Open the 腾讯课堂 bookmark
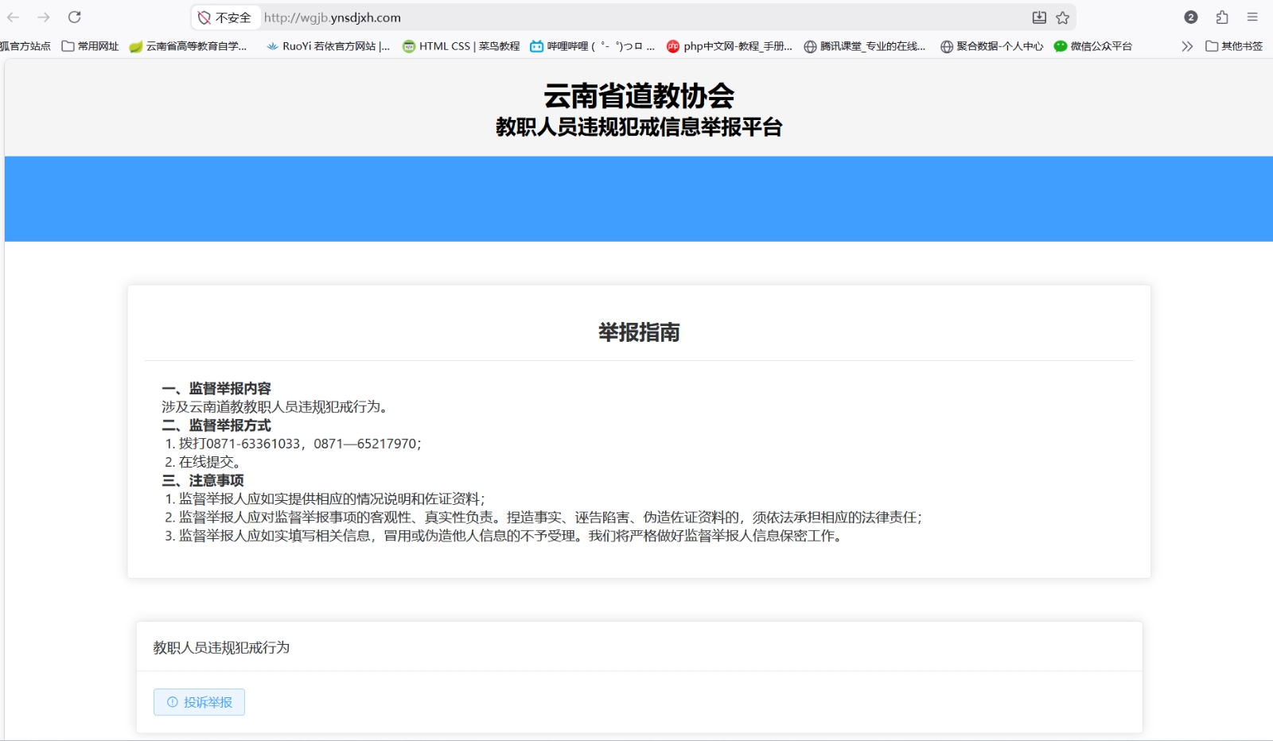The height and width of the screenshot is (741, 1273). pyautogui.click(x=865, y=46)
